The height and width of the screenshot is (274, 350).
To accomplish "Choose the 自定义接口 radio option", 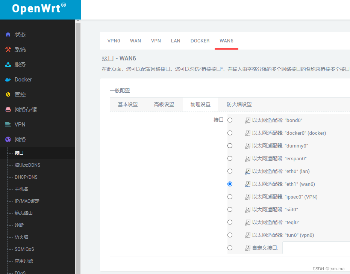I will 230,247.
